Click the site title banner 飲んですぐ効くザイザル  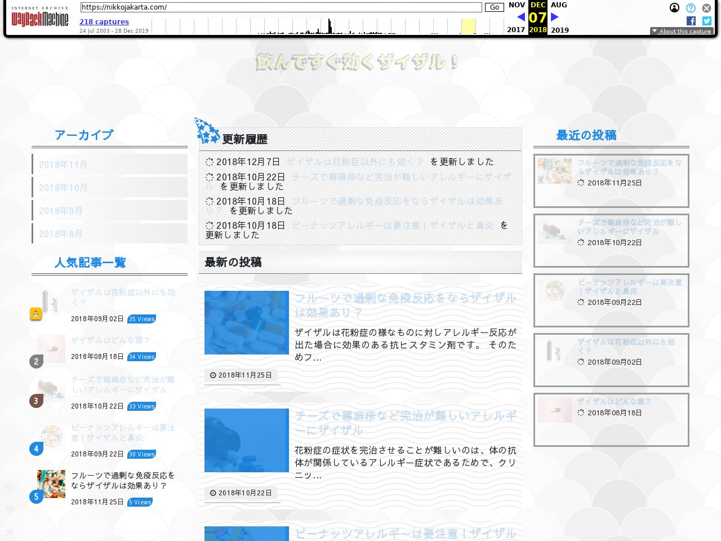357,62
